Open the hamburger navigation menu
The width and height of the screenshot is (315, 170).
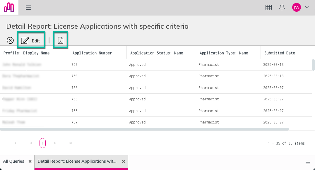click(28, 8)
